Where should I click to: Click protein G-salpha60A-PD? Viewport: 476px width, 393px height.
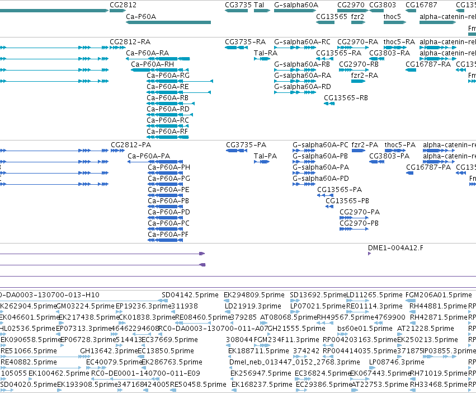(x=304, y=184)
